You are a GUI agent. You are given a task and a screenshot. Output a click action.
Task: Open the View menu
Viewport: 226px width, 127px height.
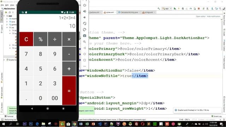[x=12, y=5]
